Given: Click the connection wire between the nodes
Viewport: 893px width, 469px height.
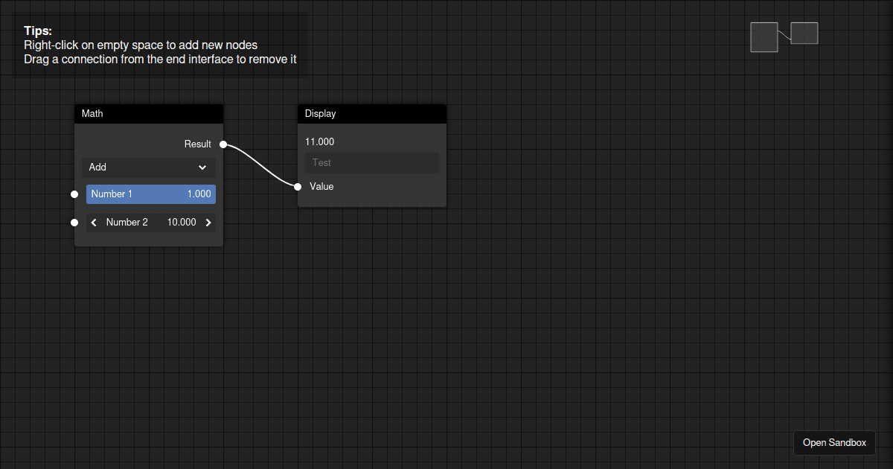Looking at the screenshot, I should tap(260, 165).
